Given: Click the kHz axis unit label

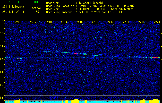Looking at the screenshot, I should click(2, 21).
